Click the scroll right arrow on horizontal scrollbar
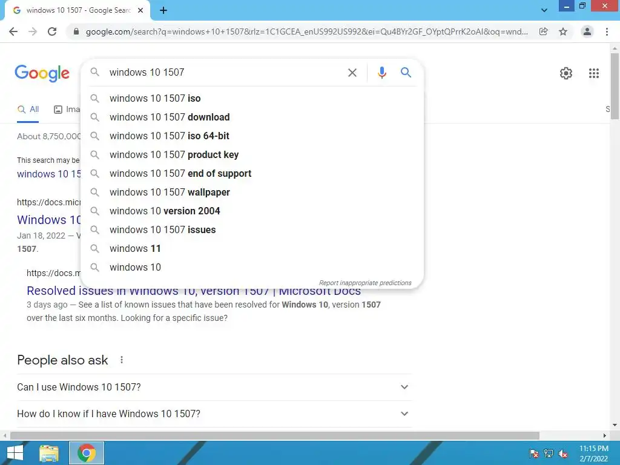The width and height of the screenshot is (620, 465). (x=605, y=435)
